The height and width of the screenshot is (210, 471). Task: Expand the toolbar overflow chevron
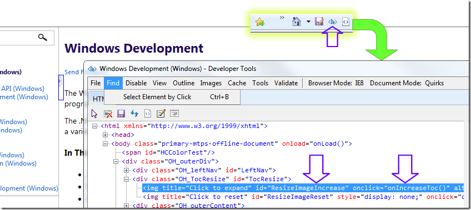tap(282, 18)
